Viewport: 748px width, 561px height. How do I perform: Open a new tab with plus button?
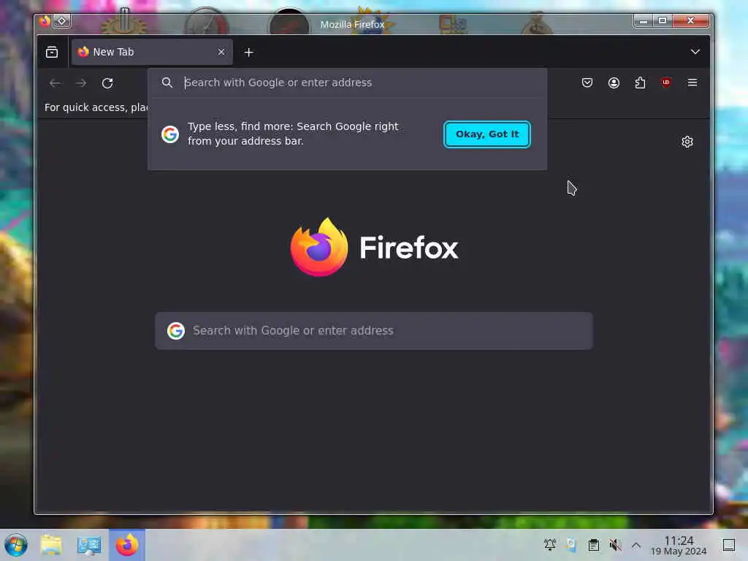click(248, 52)
